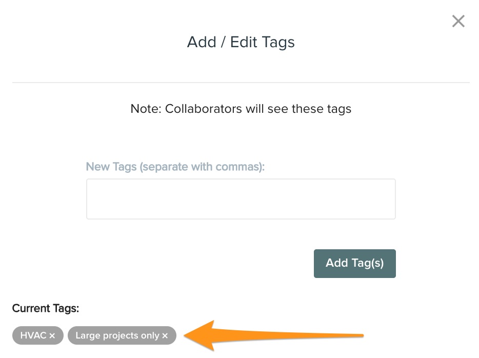Click the collaborators note text
Image resolution: width=479 pixels, height=358 pixels.
(241, 109)
